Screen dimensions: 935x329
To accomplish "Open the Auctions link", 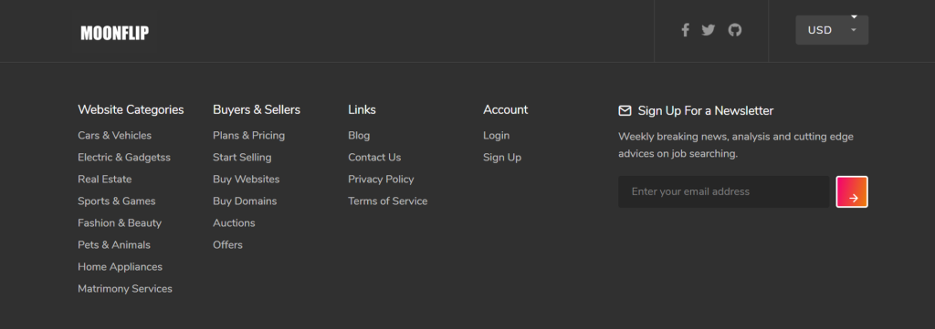I will tap(234, 223).
